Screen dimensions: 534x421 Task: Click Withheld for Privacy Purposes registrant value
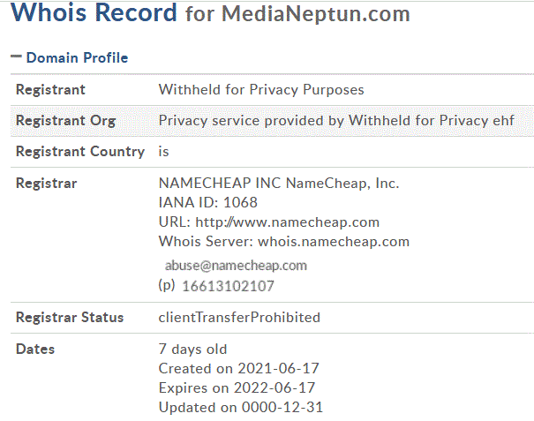[x=261, y=89]
